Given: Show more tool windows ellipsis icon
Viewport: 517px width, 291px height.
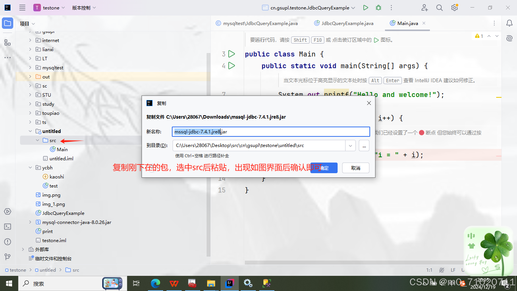Looking at the screenshot, I should (x=8, y=58).
